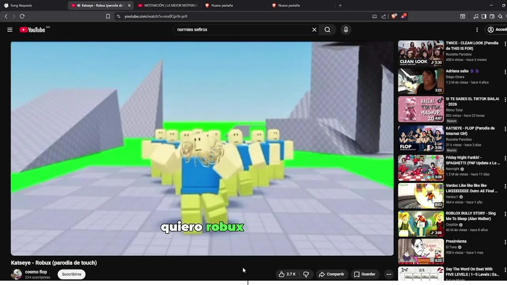The image size is (507, 285).
Task: Open Friday Night Funkin' SPAGHETTI video title
Action: [x=473, y=160]
